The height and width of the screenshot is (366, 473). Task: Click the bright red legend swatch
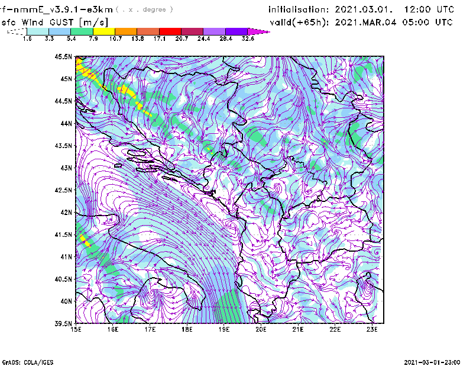click(x=170, y=31)
